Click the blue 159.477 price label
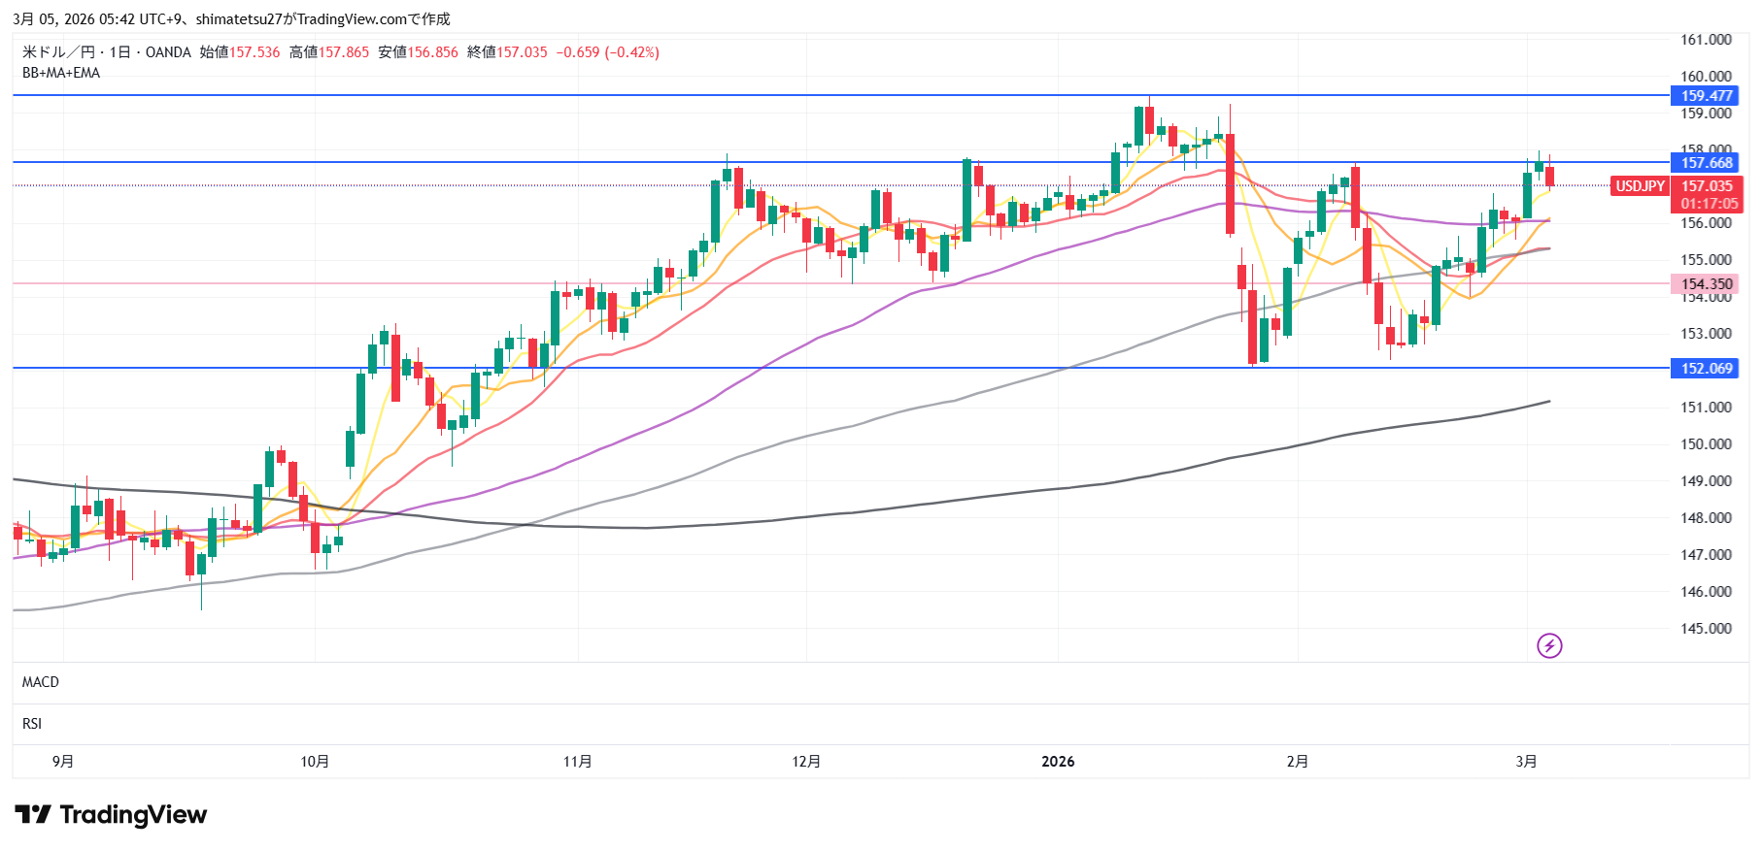This screenshot has height=851, width=1762. point(1707,96)
